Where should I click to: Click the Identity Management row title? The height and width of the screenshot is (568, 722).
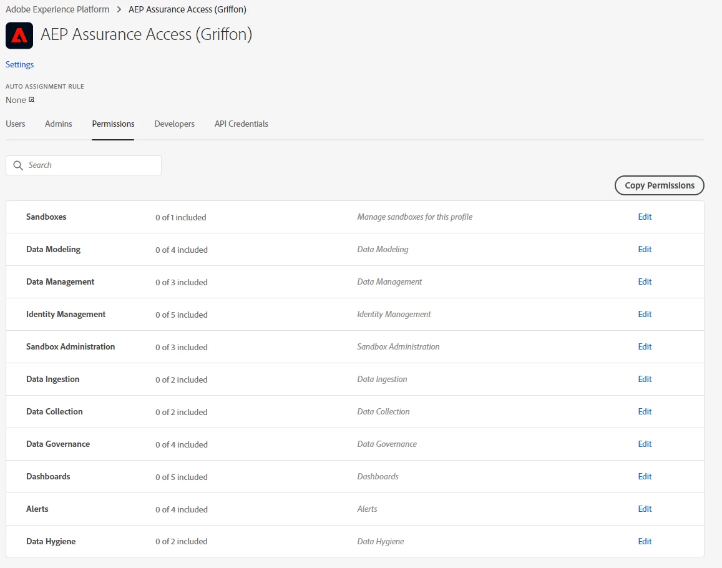pyautogui.click(x=66, y=314)
